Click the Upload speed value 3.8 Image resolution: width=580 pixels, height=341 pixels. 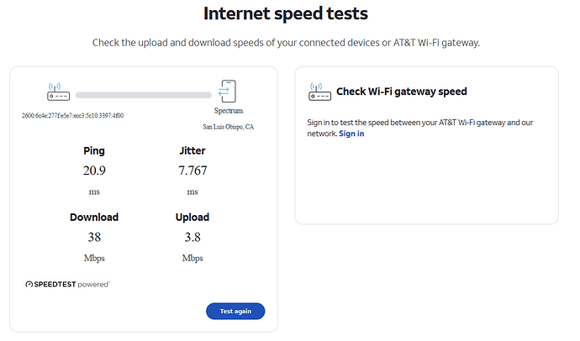pos(192,237)
